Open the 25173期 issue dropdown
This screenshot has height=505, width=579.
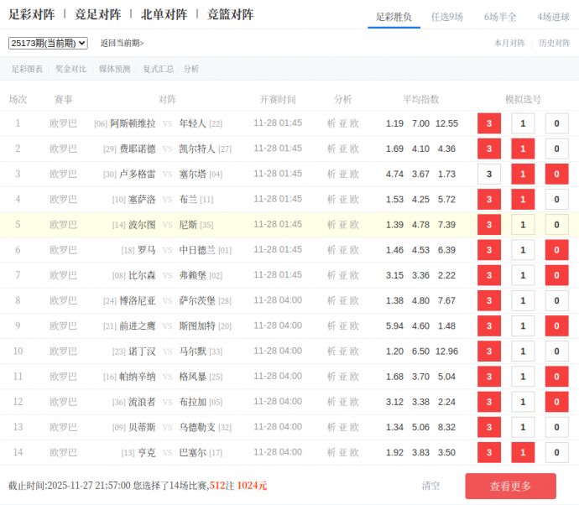[x=48, y=43]
